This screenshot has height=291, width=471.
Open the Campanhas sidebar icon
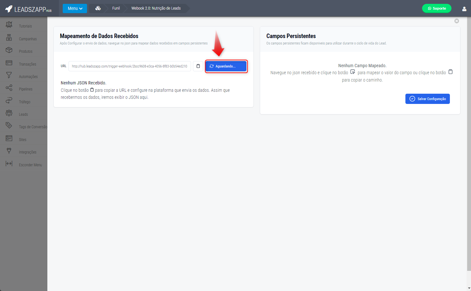pos(9,37)
